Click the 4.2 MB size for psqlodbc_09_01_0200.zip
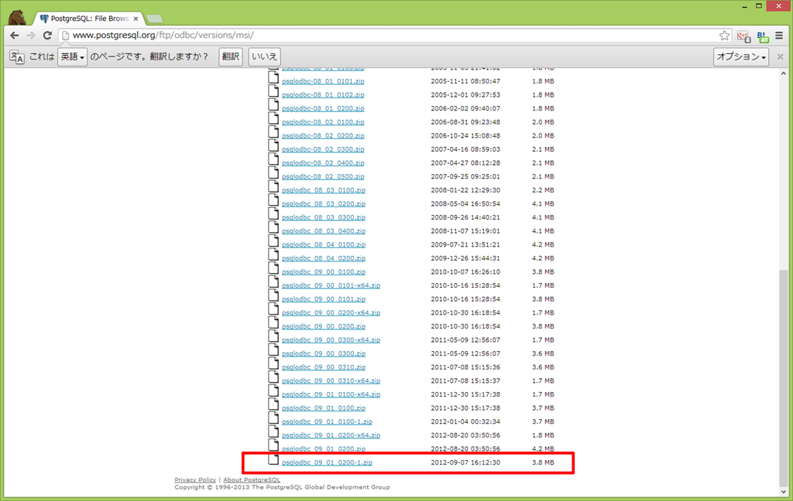 543,449
